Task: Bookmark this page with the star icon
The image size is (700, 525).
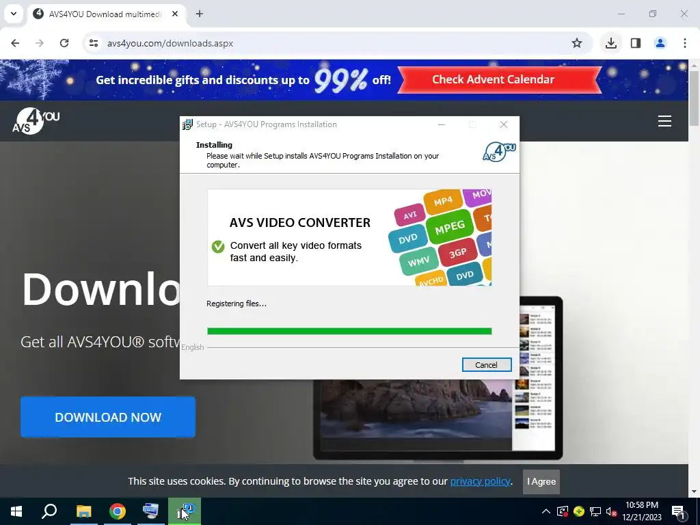Action: (x=577, y=43)
